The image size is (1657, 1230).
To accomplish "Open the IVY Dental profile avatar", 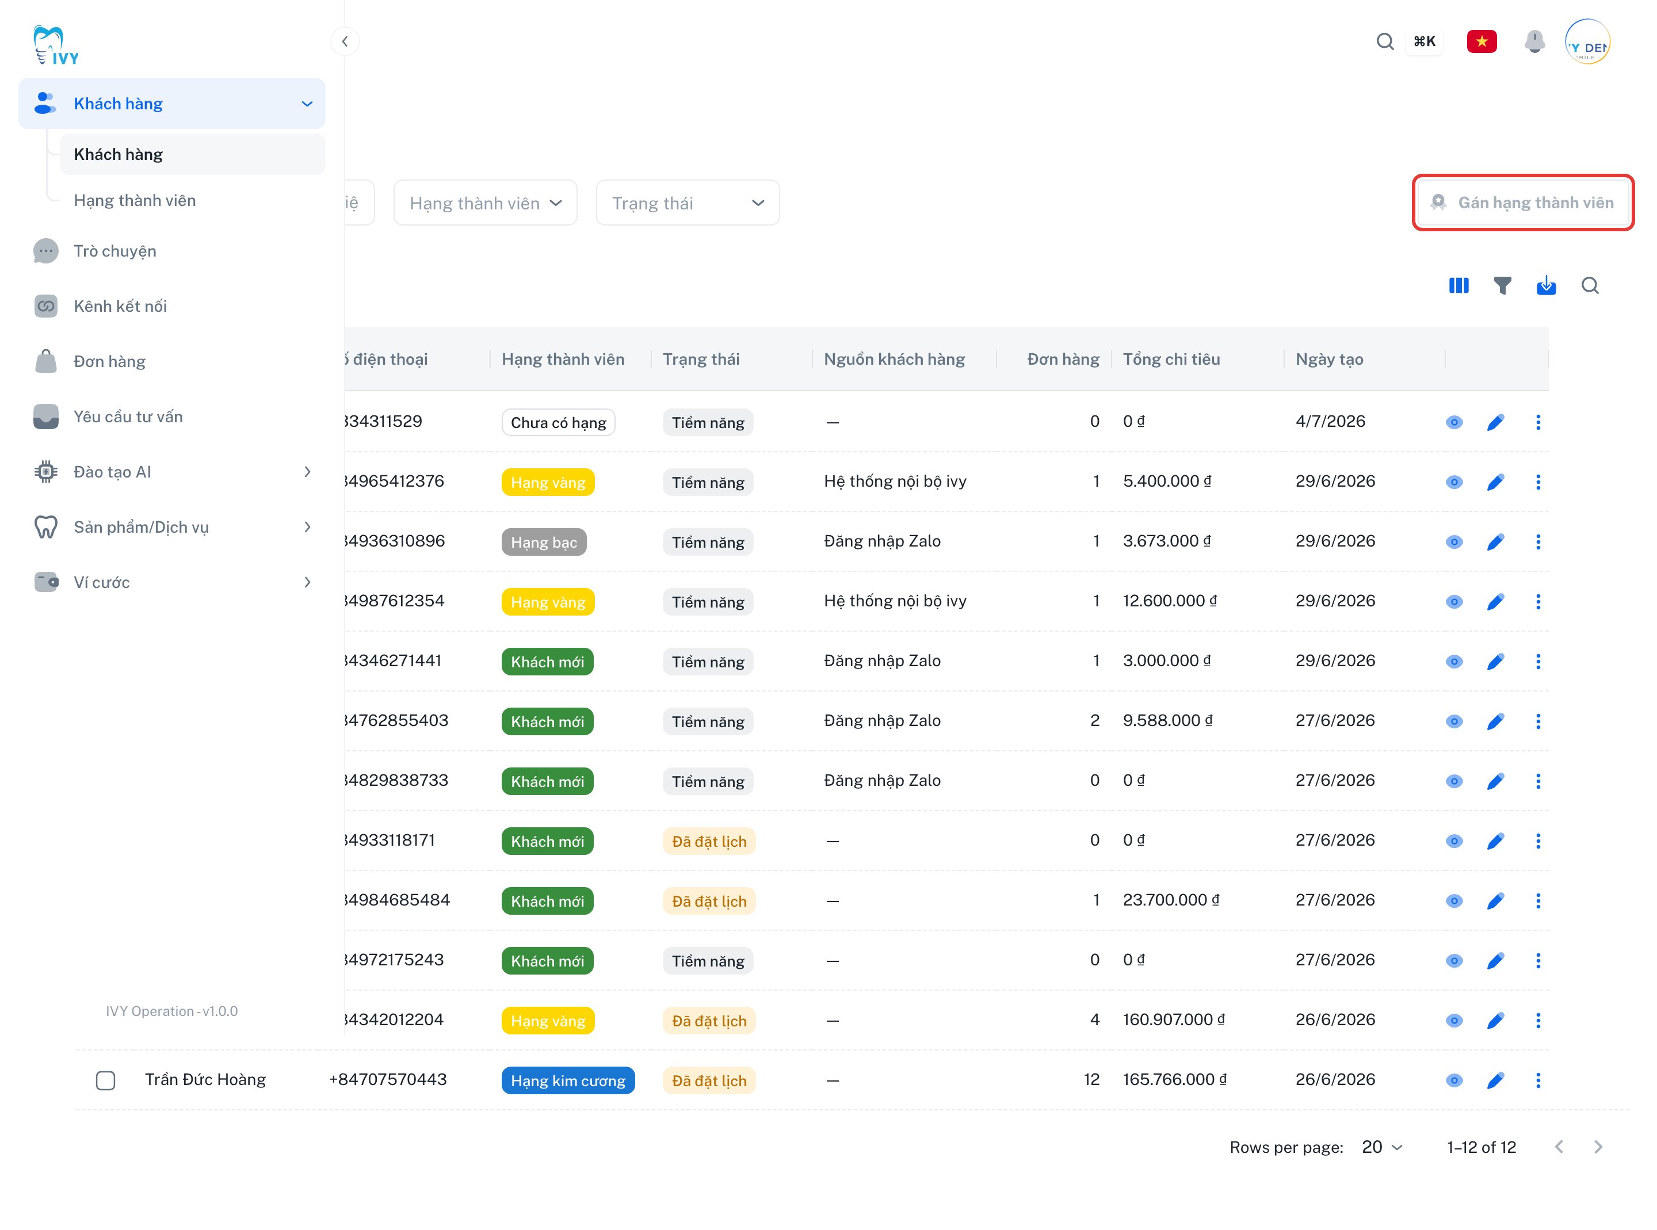I will pos(1587,41).
